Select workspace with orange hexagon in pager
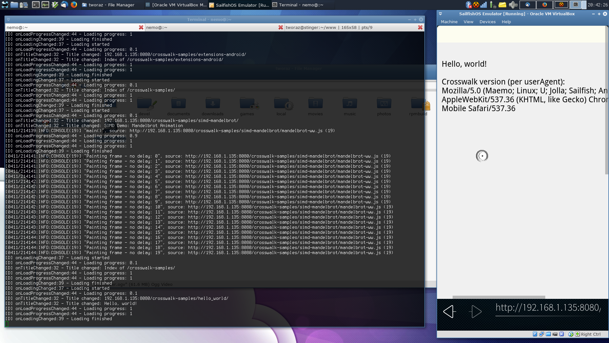Screen dimensions: 609x343 (561, 5)
